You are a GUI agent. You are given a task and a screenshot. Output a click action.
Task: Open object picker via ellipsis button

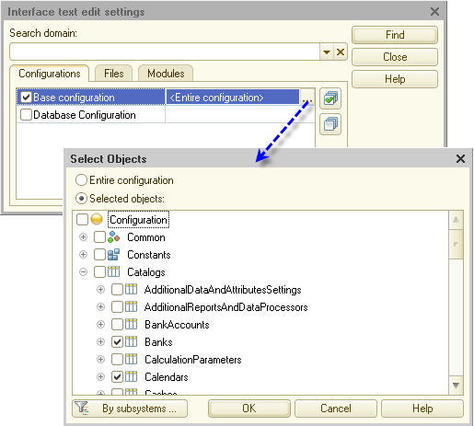tap(307, 98)
